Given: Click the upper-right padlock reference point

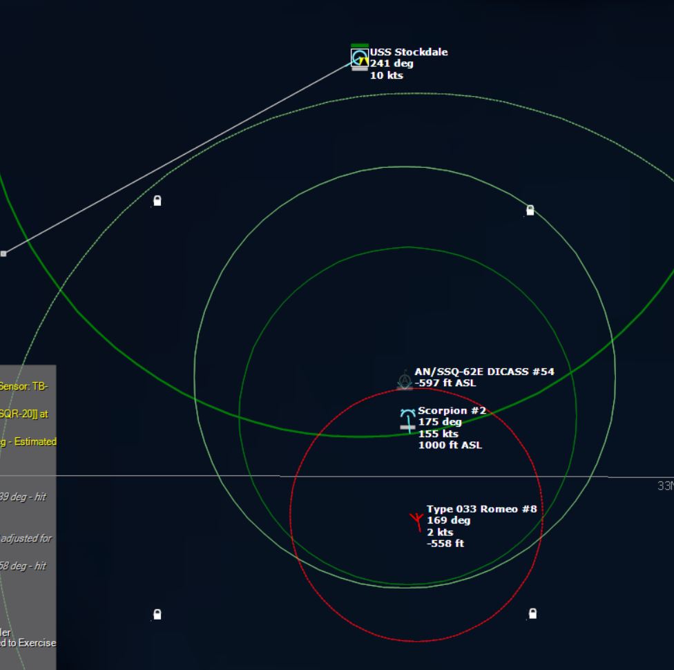Looking at the screenshot, I should coord(530,210).
